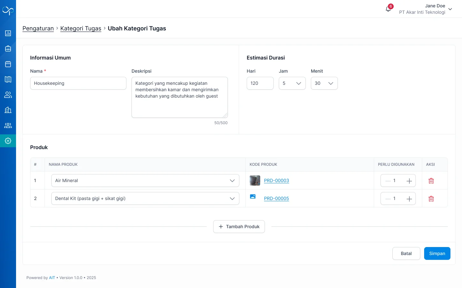Click the PT Akar Inti Teknologi company name
This screenshot has height=288, width=462.
click(x=422, y=12)
